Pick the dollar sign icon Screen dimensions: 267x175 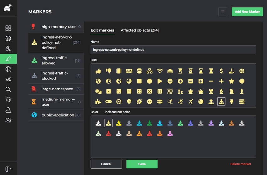pos(221,71)
